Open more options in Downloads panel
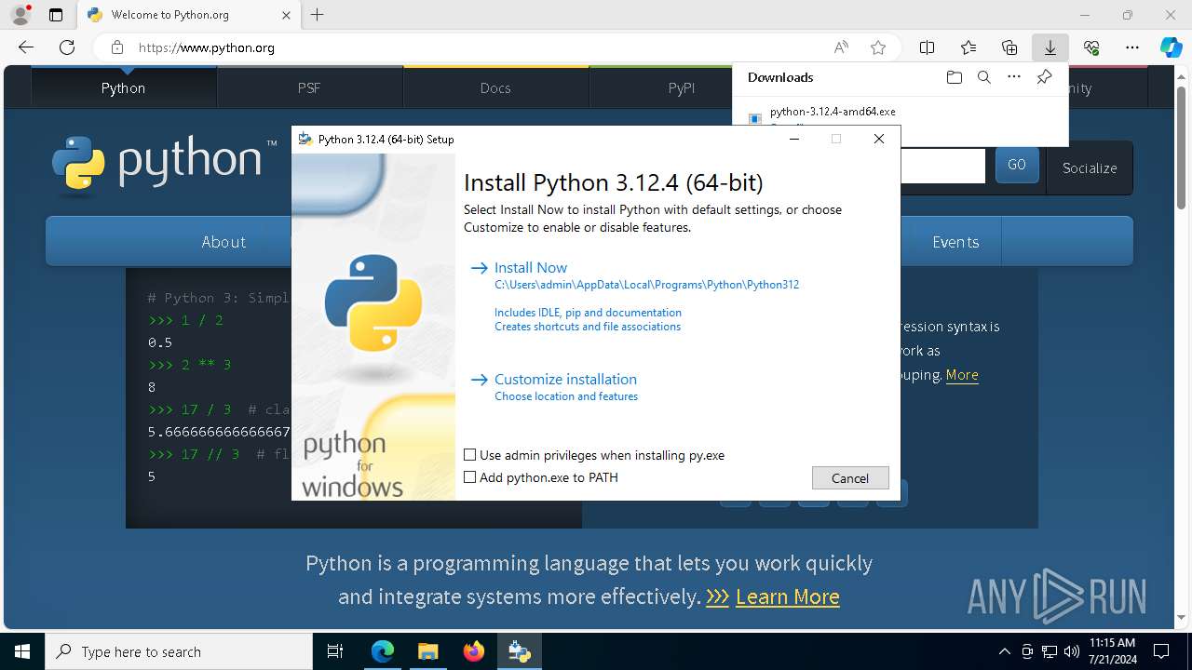This screenshot has width=1192, height=670. (1014, 77)
